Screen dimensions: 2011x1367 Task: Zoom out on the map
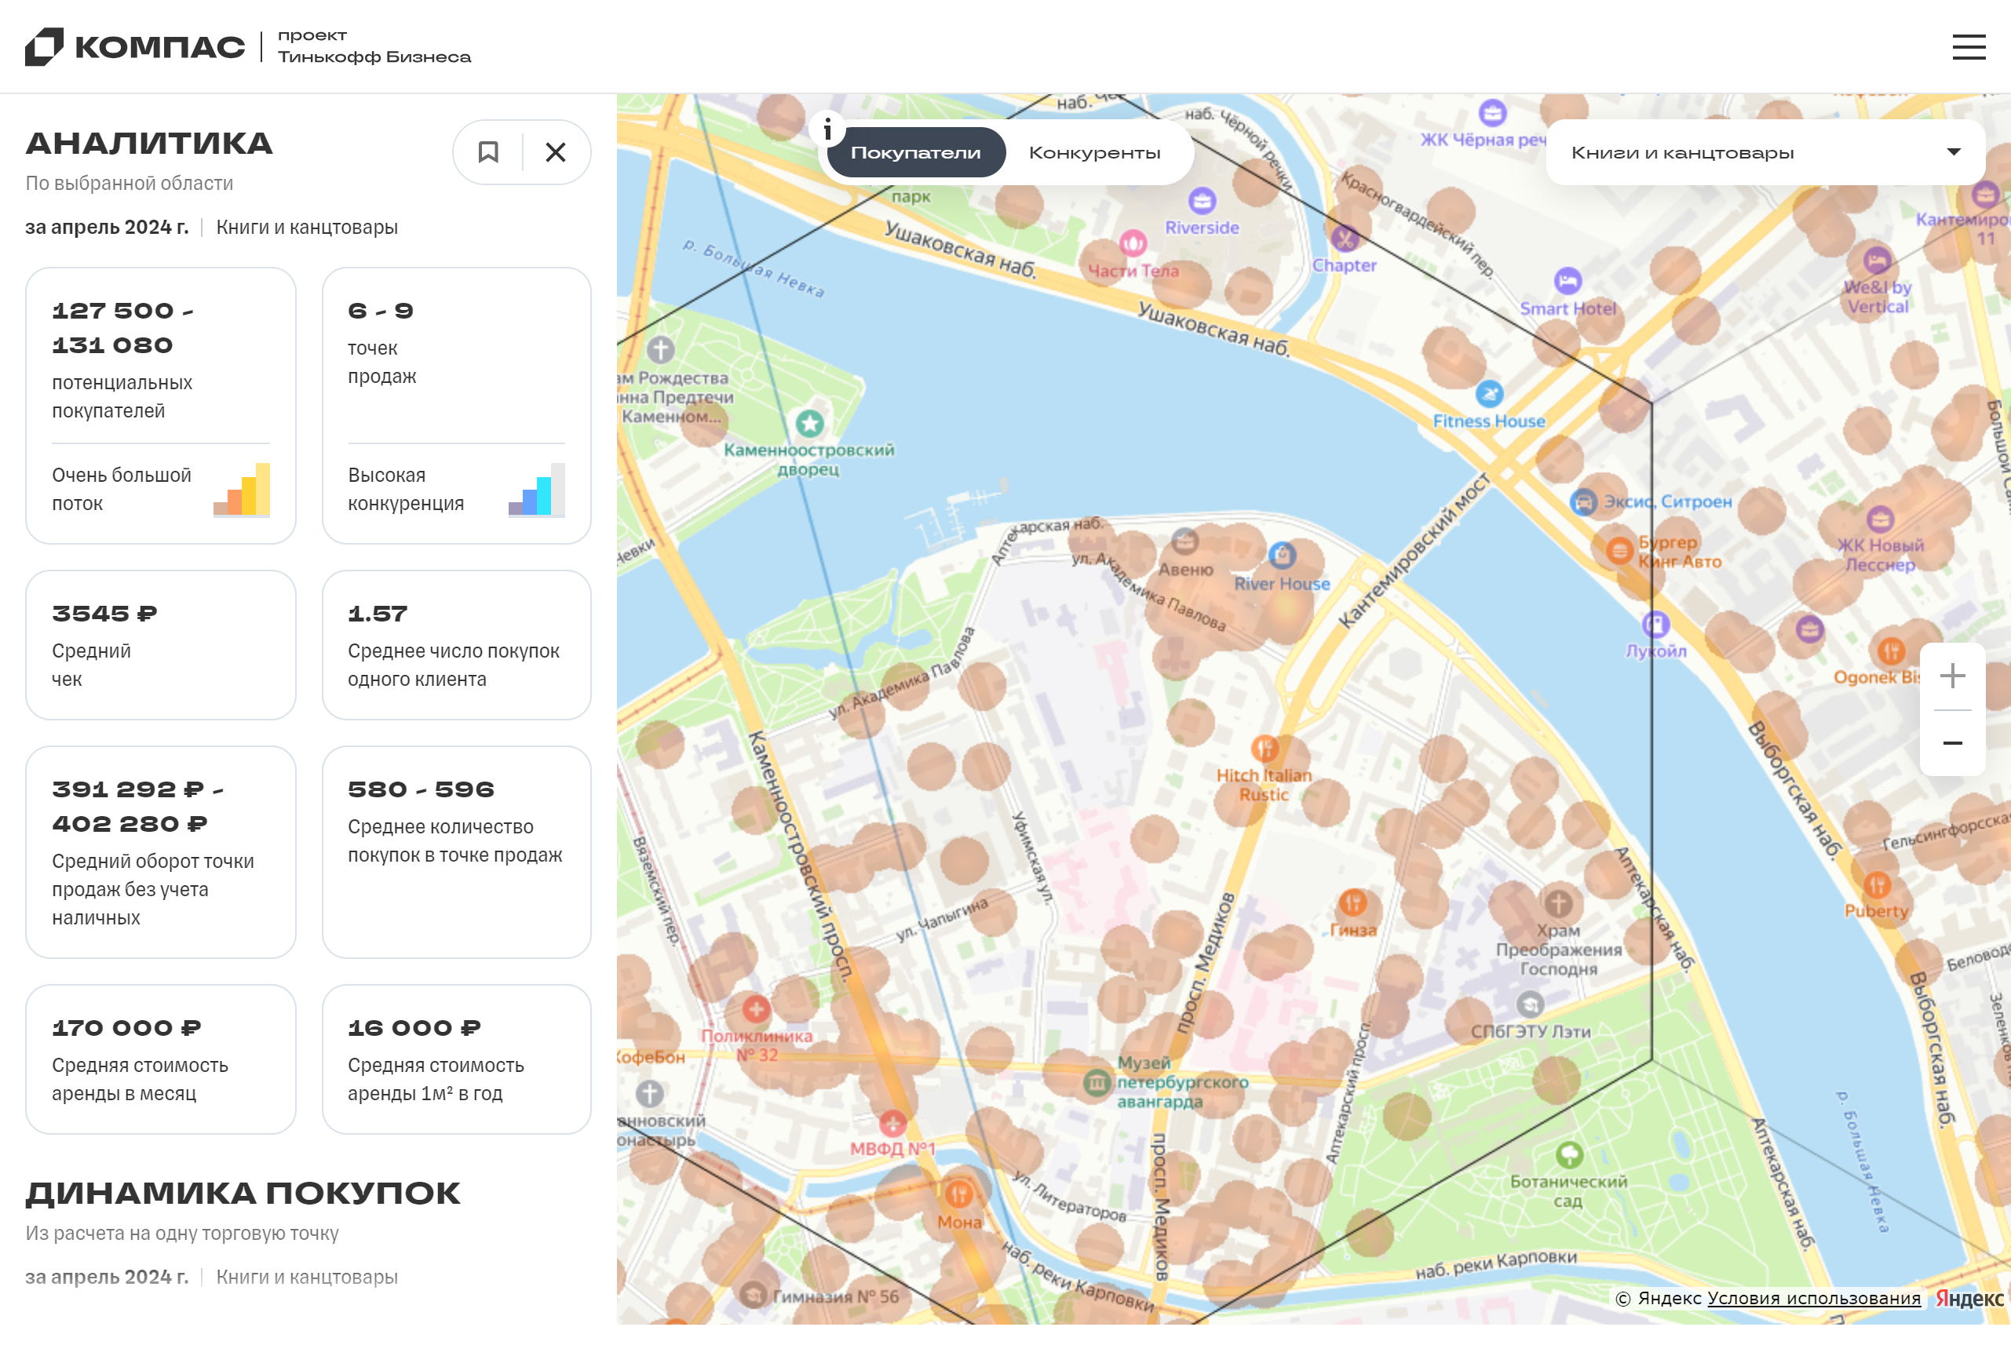(x=1952, y=743)
